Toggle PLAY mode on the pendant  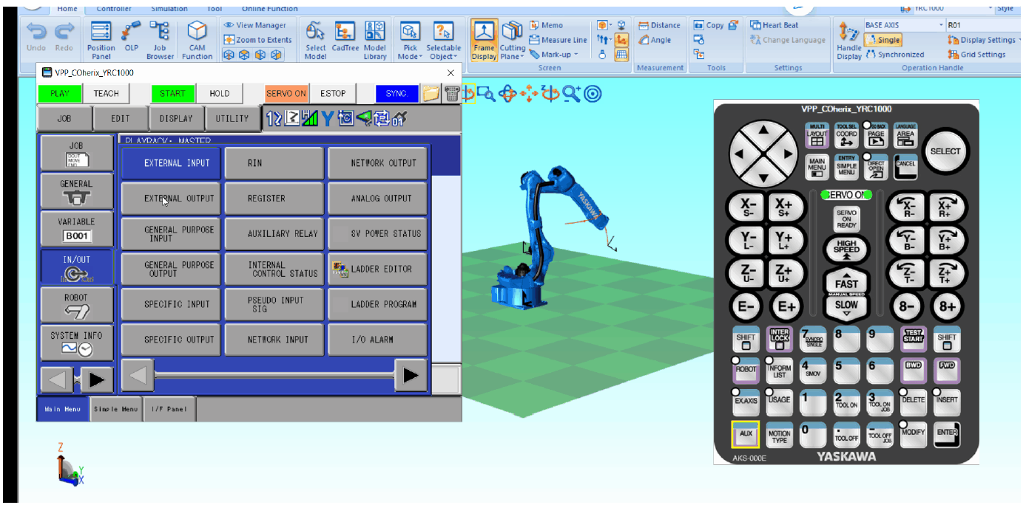60,94
